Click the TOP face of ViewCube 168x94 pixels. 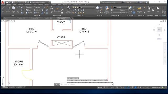click(159, 30)
